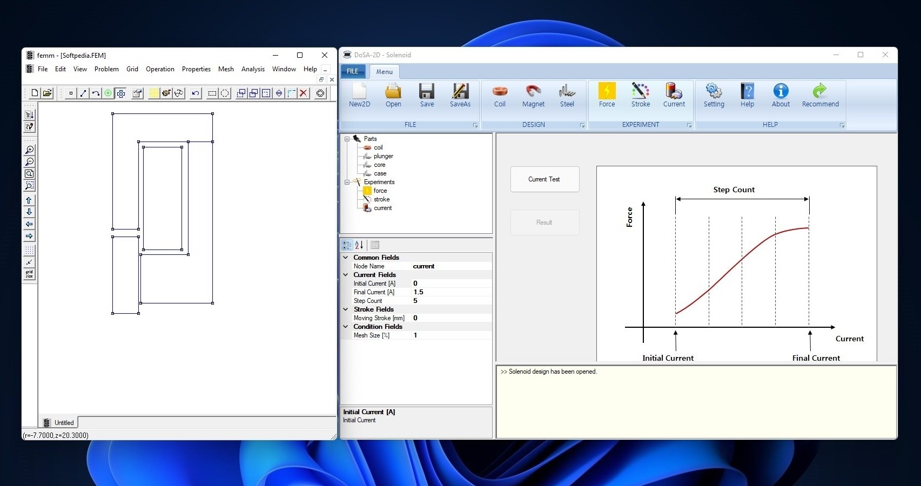Screen dimensions: 921x486
Task: Pan the femm view down
Action: (29, 212)
